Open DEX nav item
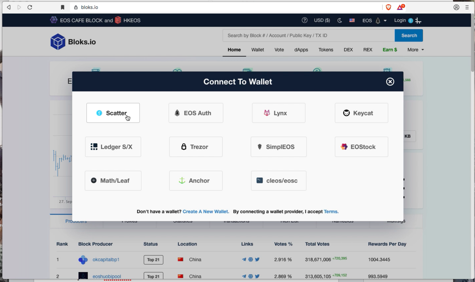475x282 pixels. 348,50
